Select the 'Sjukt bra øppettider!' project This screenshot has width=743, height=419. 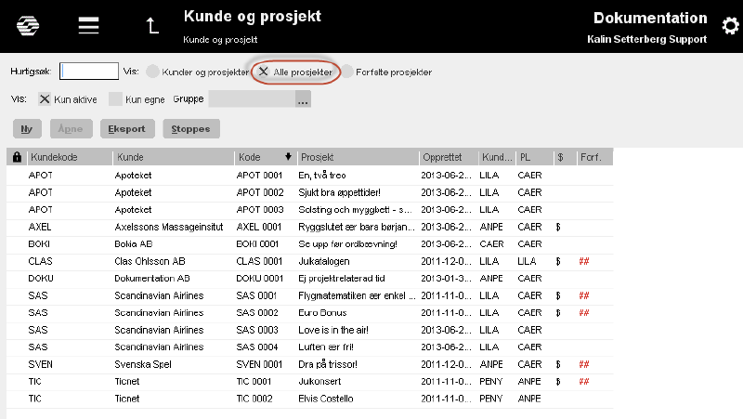339,192
